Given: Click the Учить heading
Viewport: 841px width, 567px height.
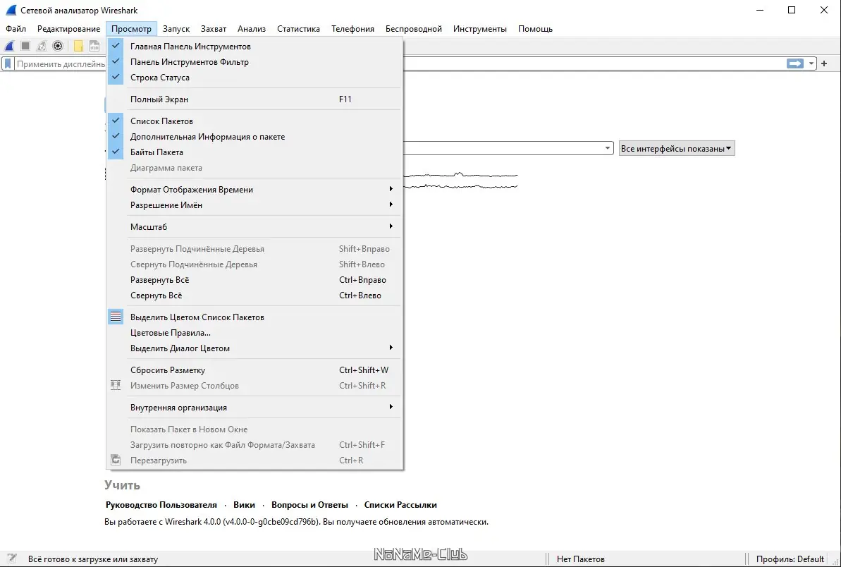Looking at the screenshot, I should click(122, 485).
